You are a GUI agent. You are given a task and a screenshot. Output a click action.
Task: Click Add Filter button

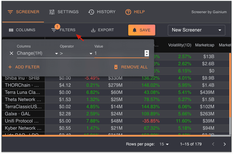24,67
